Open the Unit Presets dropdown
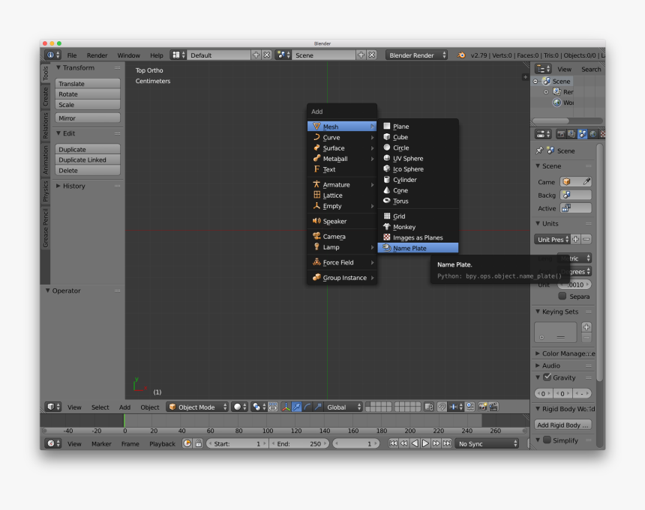The image size is (645, 510). 553,240
